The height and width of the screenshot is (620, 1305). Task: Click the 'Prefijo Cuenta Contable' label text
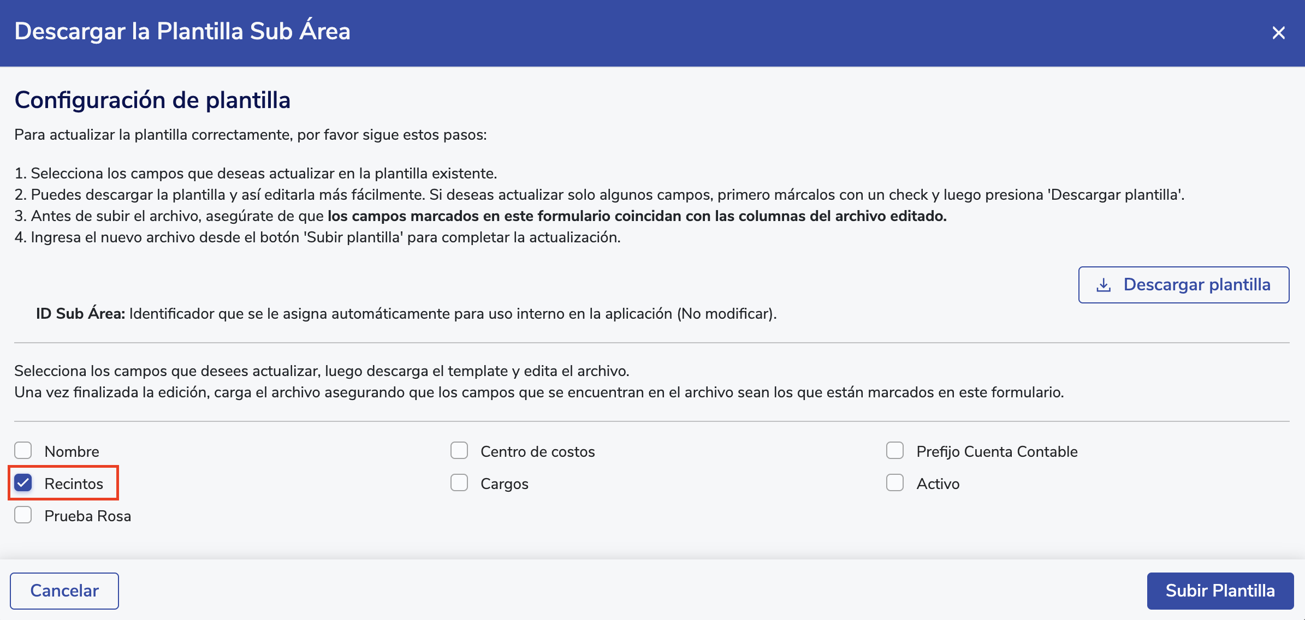996,452
